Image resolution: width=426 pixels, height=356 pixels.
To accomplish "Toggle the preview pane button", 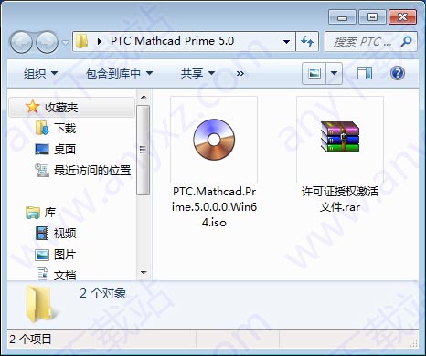I will click(364, 73).
